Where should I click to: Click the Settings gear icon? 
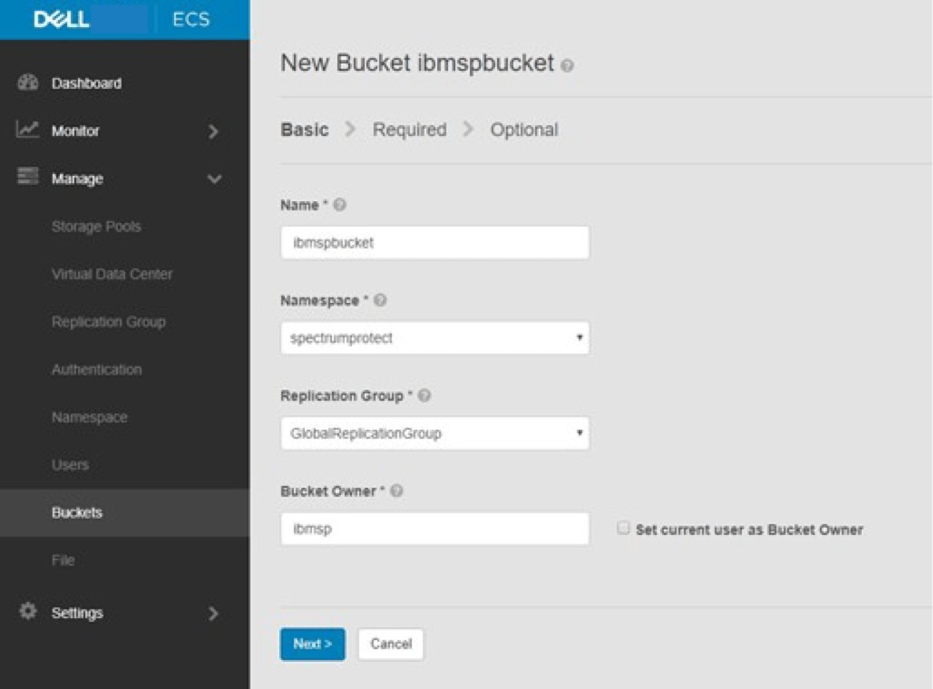coord(27,611)
